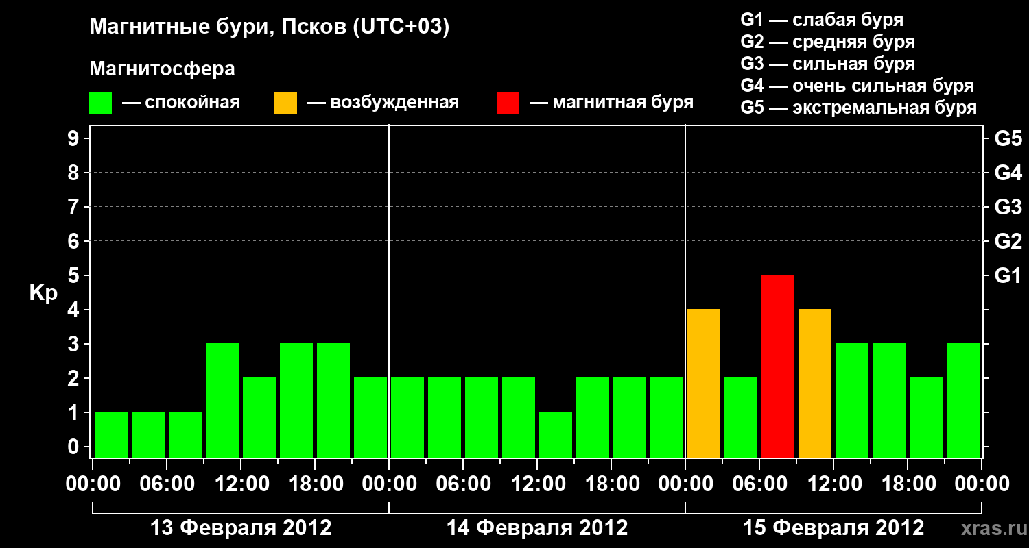Click the 'G2 — средняя буря' legend line

tap(827, 42)
